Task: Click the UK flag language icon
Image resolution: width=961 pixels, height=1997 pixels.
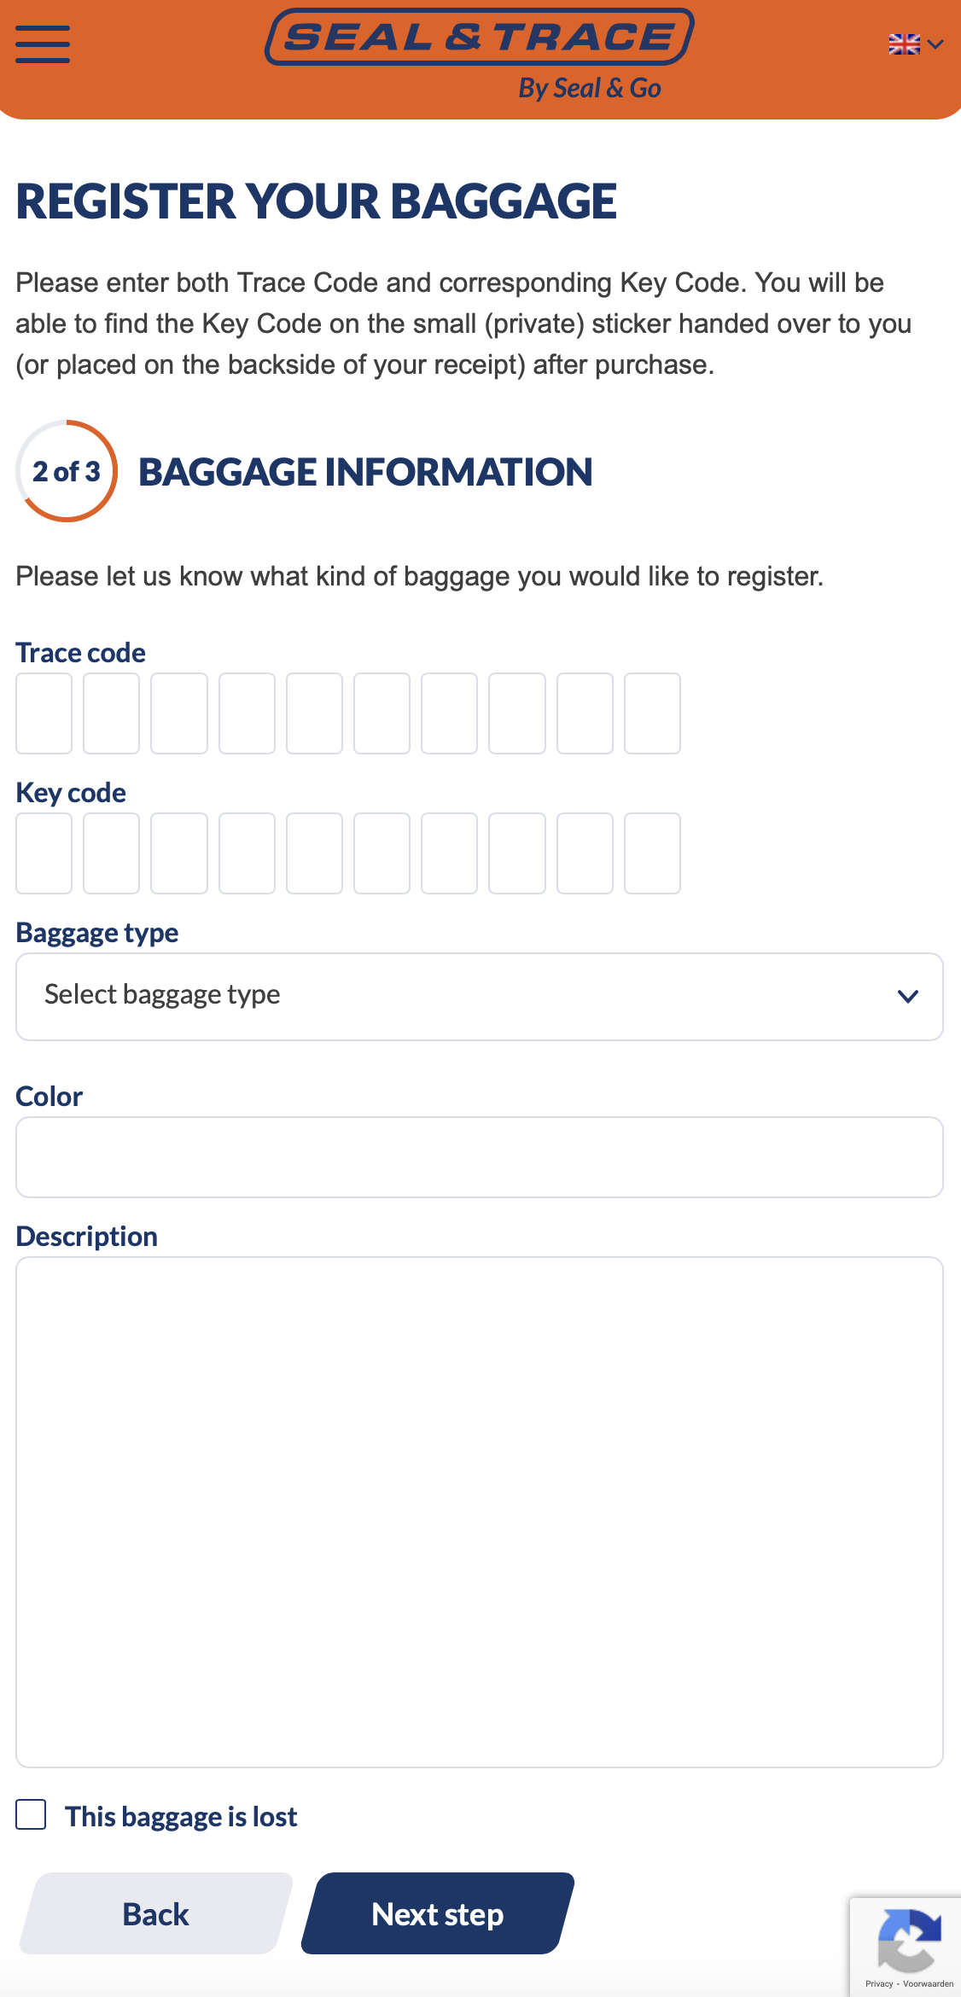Action: point(904,44)
